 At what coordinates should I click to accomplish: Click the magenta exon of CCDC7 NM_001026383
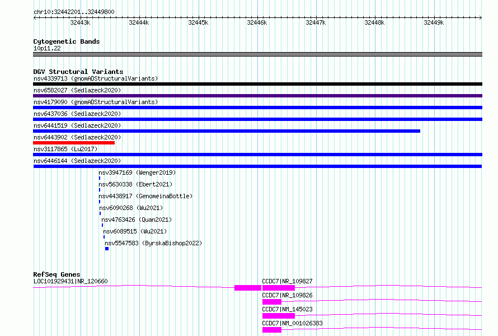[x=272, y=330]
